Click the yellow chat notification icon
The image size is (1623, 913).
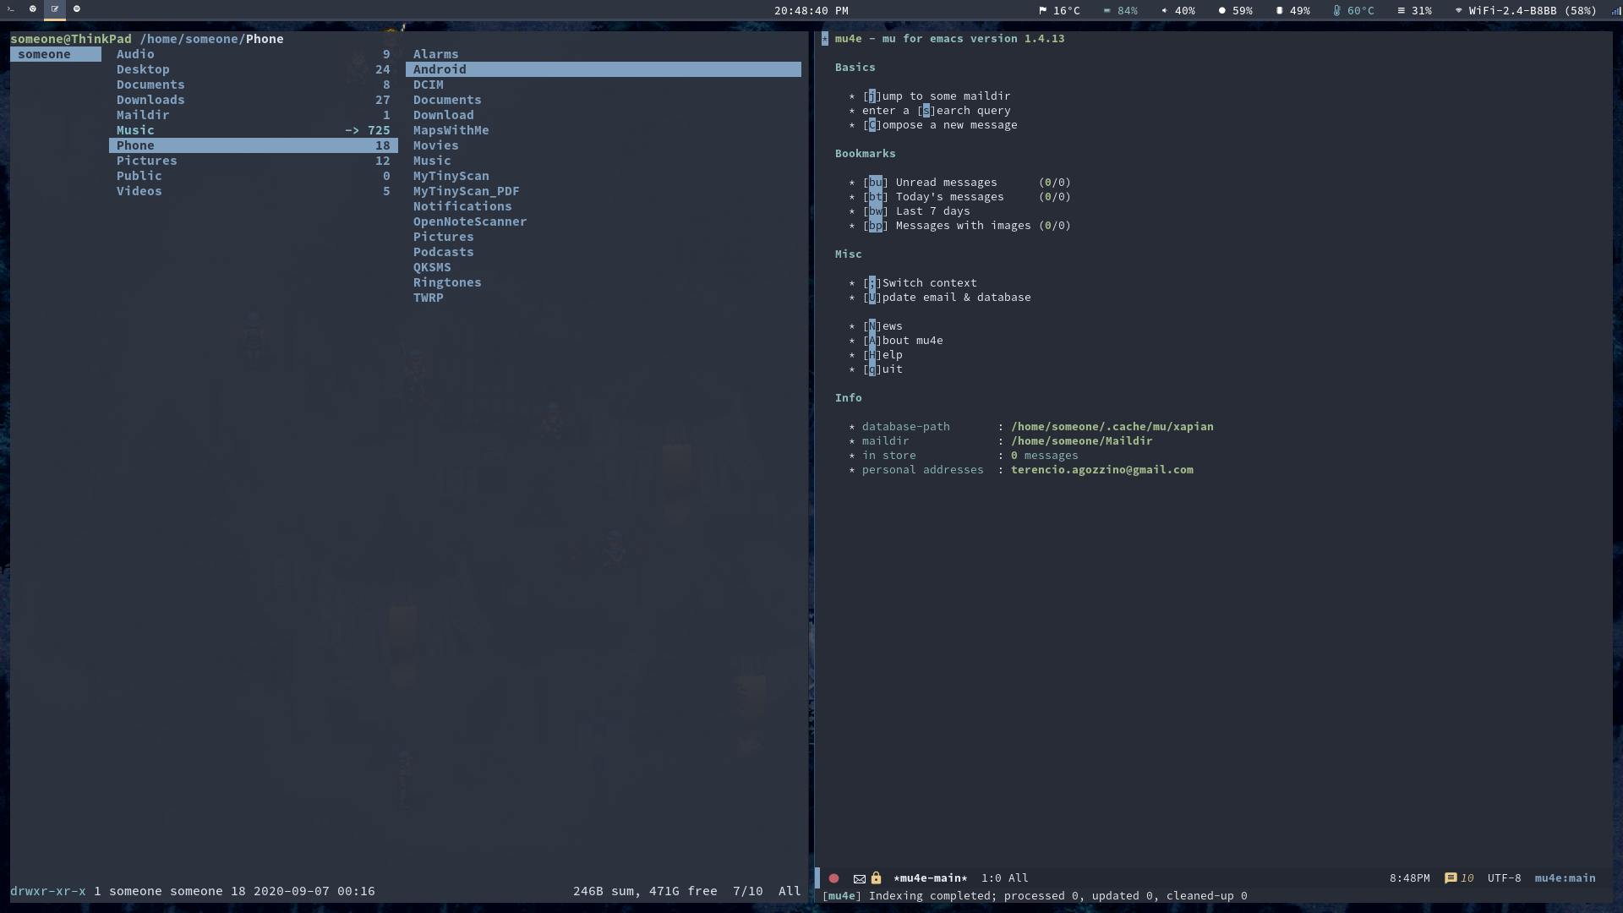point(1451,878)
